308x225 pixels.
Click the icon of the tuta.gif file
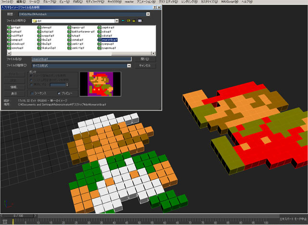(x=69, y=36)
